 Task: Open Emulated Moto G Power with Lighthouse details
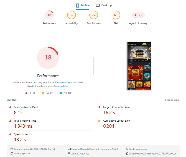[x=95, y=149]
